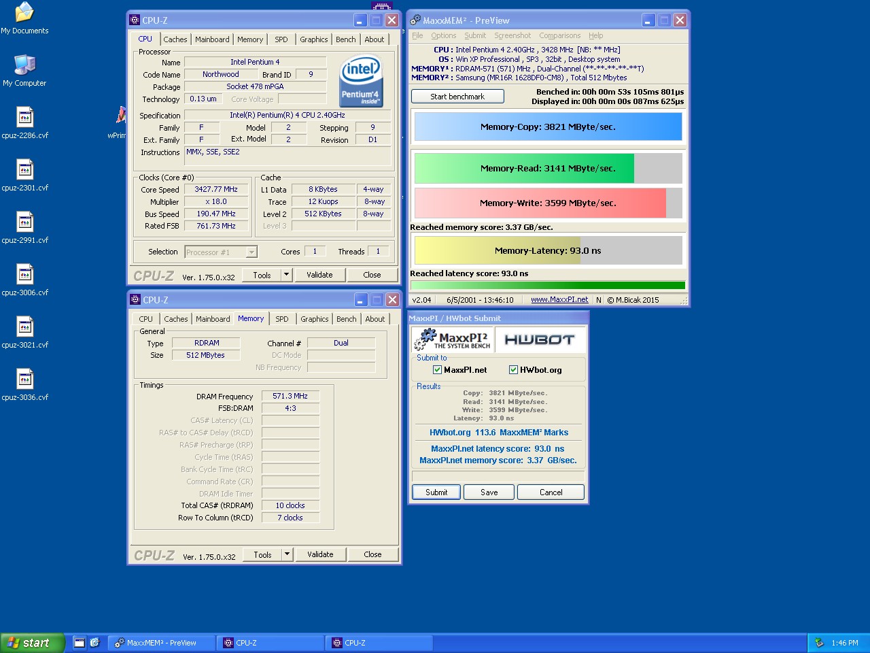870x653 pixels.
Task: Click the system tray icon beside clock
Action: click(819, 642)
